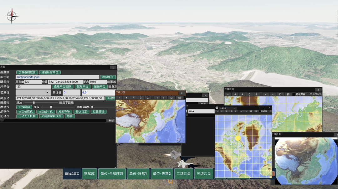Viewport: 338px width, 189px height.
Task: Click the Tactics/units.json input field
Action: 57,77
